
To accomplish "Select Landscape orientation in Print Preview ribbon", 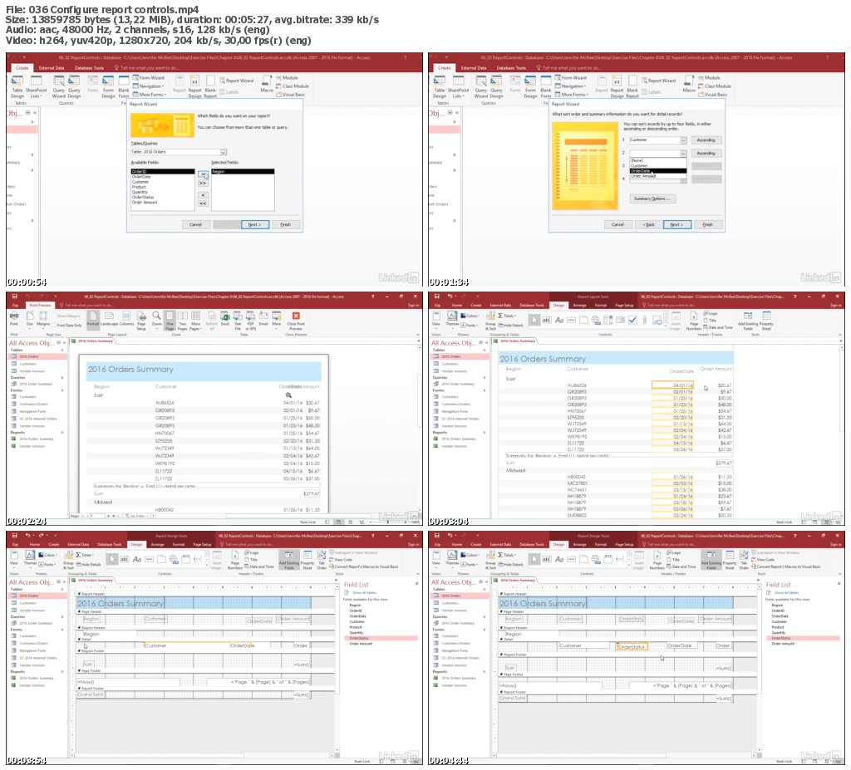I will coord(109,318).
